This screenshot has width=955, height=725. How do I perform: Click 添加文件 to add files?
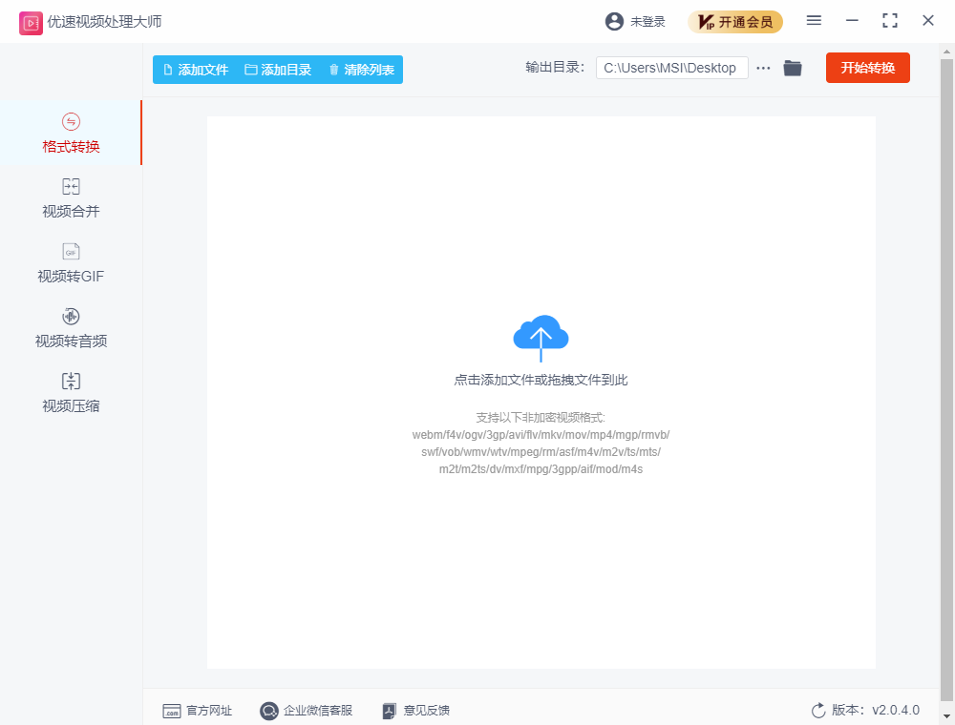pyautogui.click(x=194, y=69)
